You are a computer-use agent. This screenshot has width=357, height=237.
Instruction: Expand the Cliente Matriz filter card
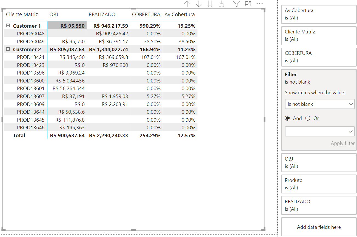pos(319,36)
